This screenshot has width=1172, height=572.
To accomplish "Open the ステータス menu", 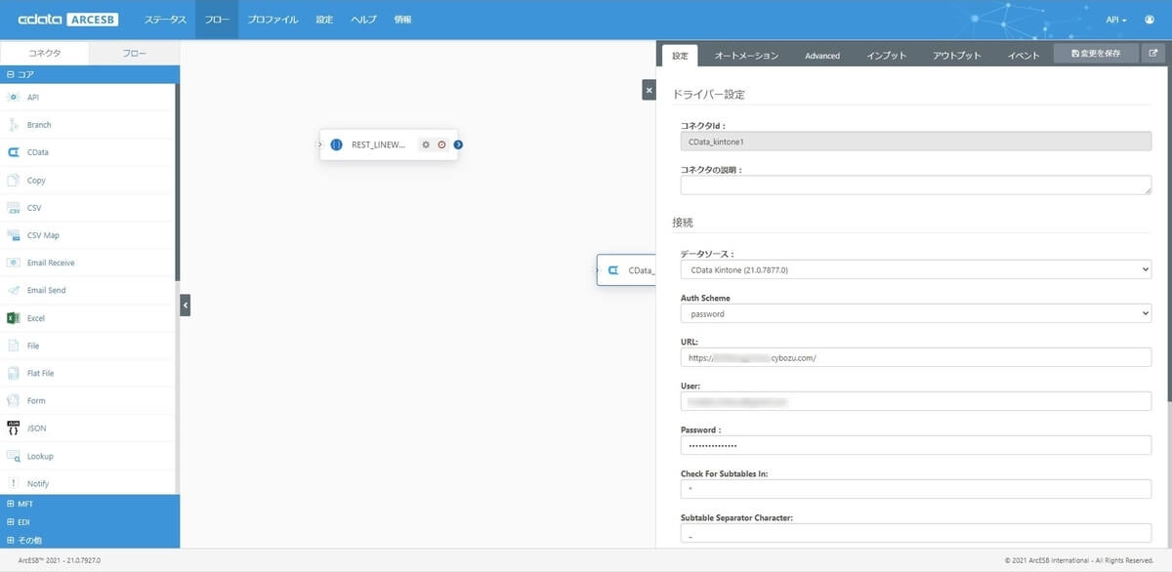I will [x=165, y=20].
